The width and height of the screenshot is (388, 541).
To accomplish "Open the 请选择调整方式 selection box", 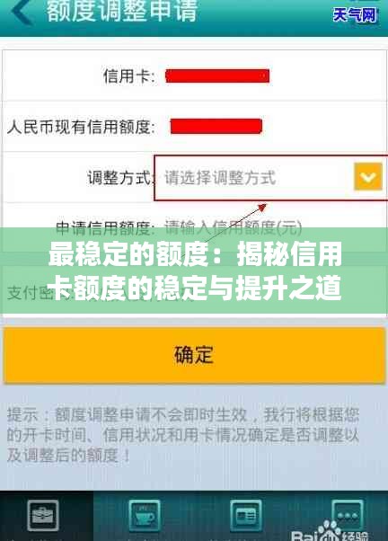I will pyautogui.click(x=270, y=178).
